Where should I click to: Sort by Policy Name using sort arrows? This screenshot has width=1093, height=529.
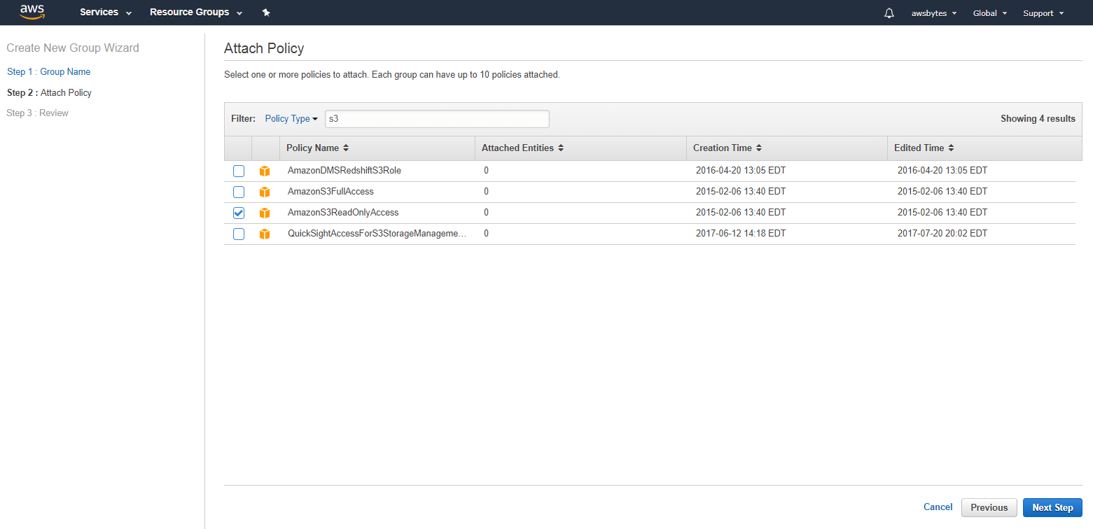(x=346, y=148)
